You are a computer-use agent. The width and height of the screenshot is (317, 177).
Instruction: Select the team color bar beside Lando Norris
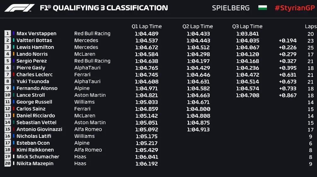coord(14,54)
